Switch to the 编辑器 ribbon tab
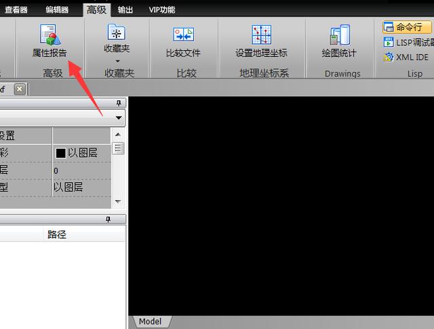The image size is (434, 329). [x=57, y=10]
